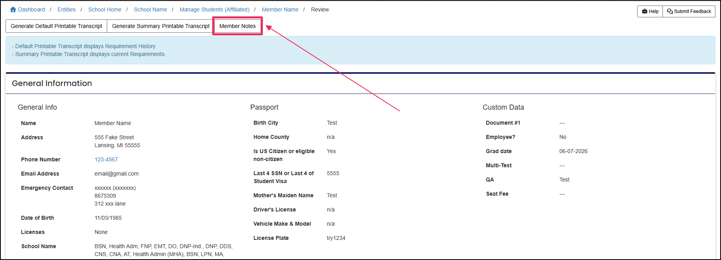The image size is (721, 260).
Task: Click Generate Default Printable Transcript button
Action: 57,26
